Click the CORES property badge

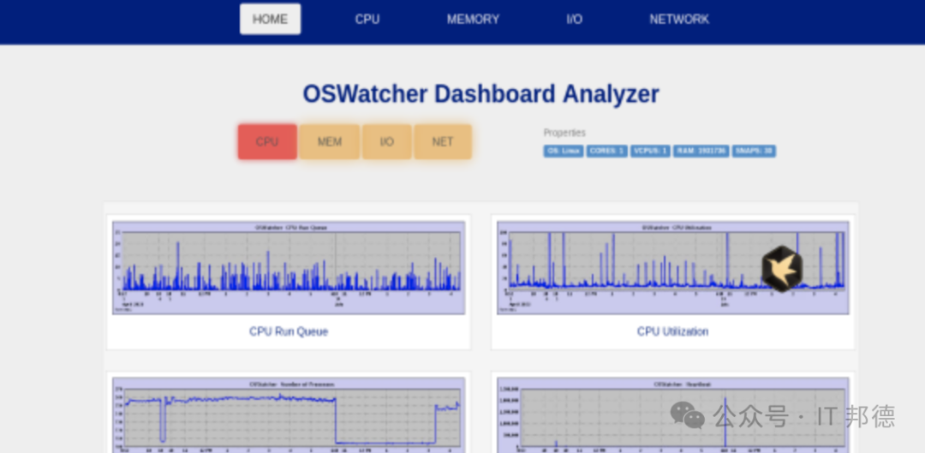[607, 151]
